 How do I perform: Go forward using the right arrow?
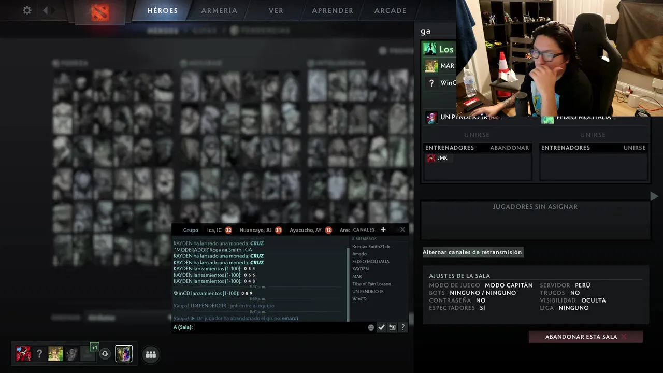[x=54, y=10]
